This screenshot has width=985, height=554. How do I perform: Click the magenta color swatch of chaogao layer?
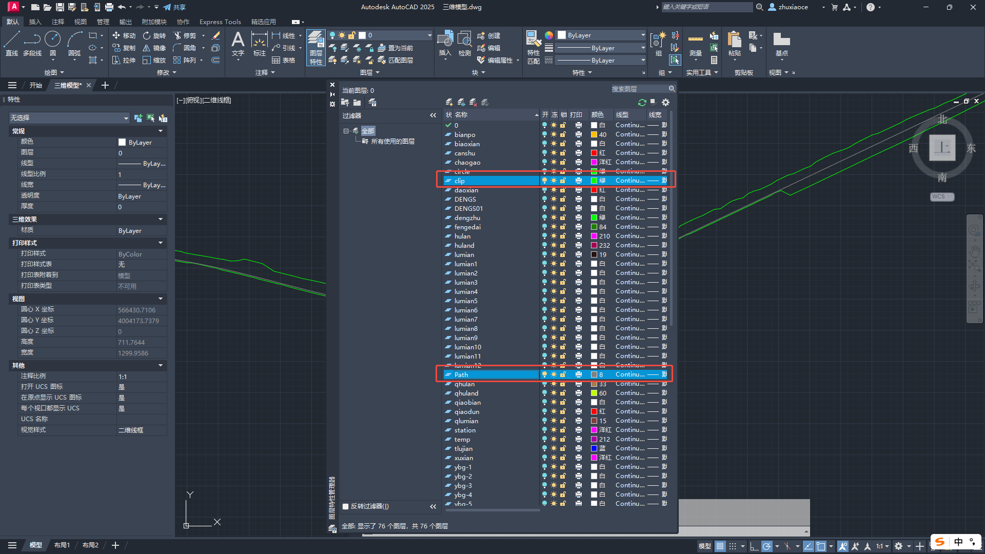(594, 162)
